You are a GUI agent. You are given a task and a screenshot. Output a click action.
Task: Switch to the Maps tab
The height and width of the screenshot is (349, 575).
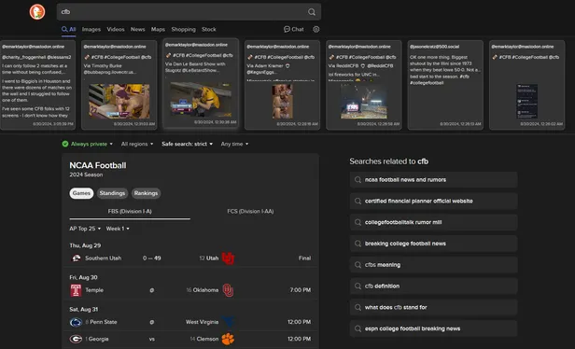click(x=158, y=29)
